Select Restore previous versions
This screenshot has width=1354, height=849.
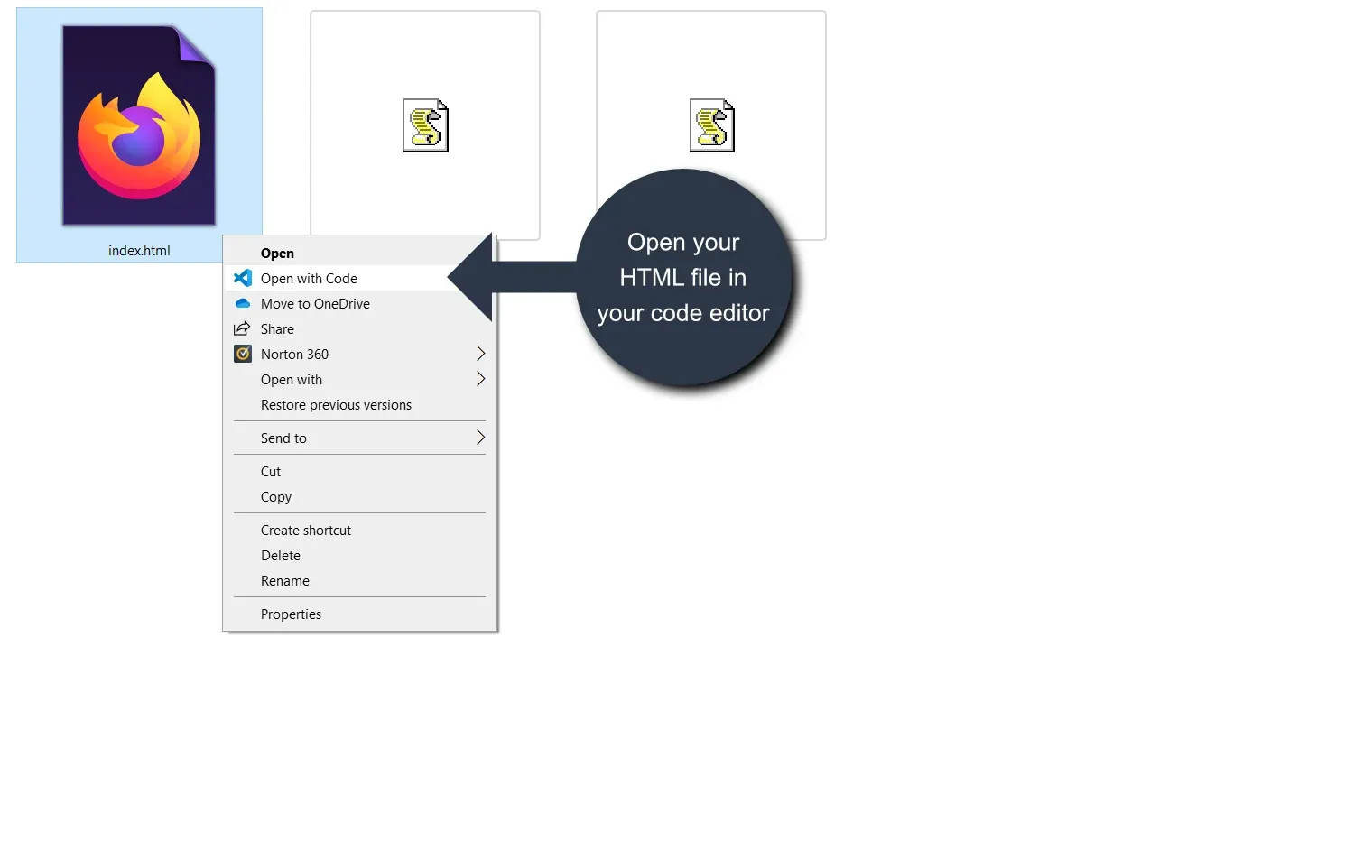(x=336, y=404)
